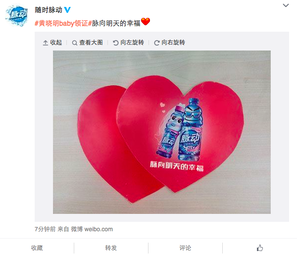Click the heart-shaped card photo

click(x=162, y=132)
